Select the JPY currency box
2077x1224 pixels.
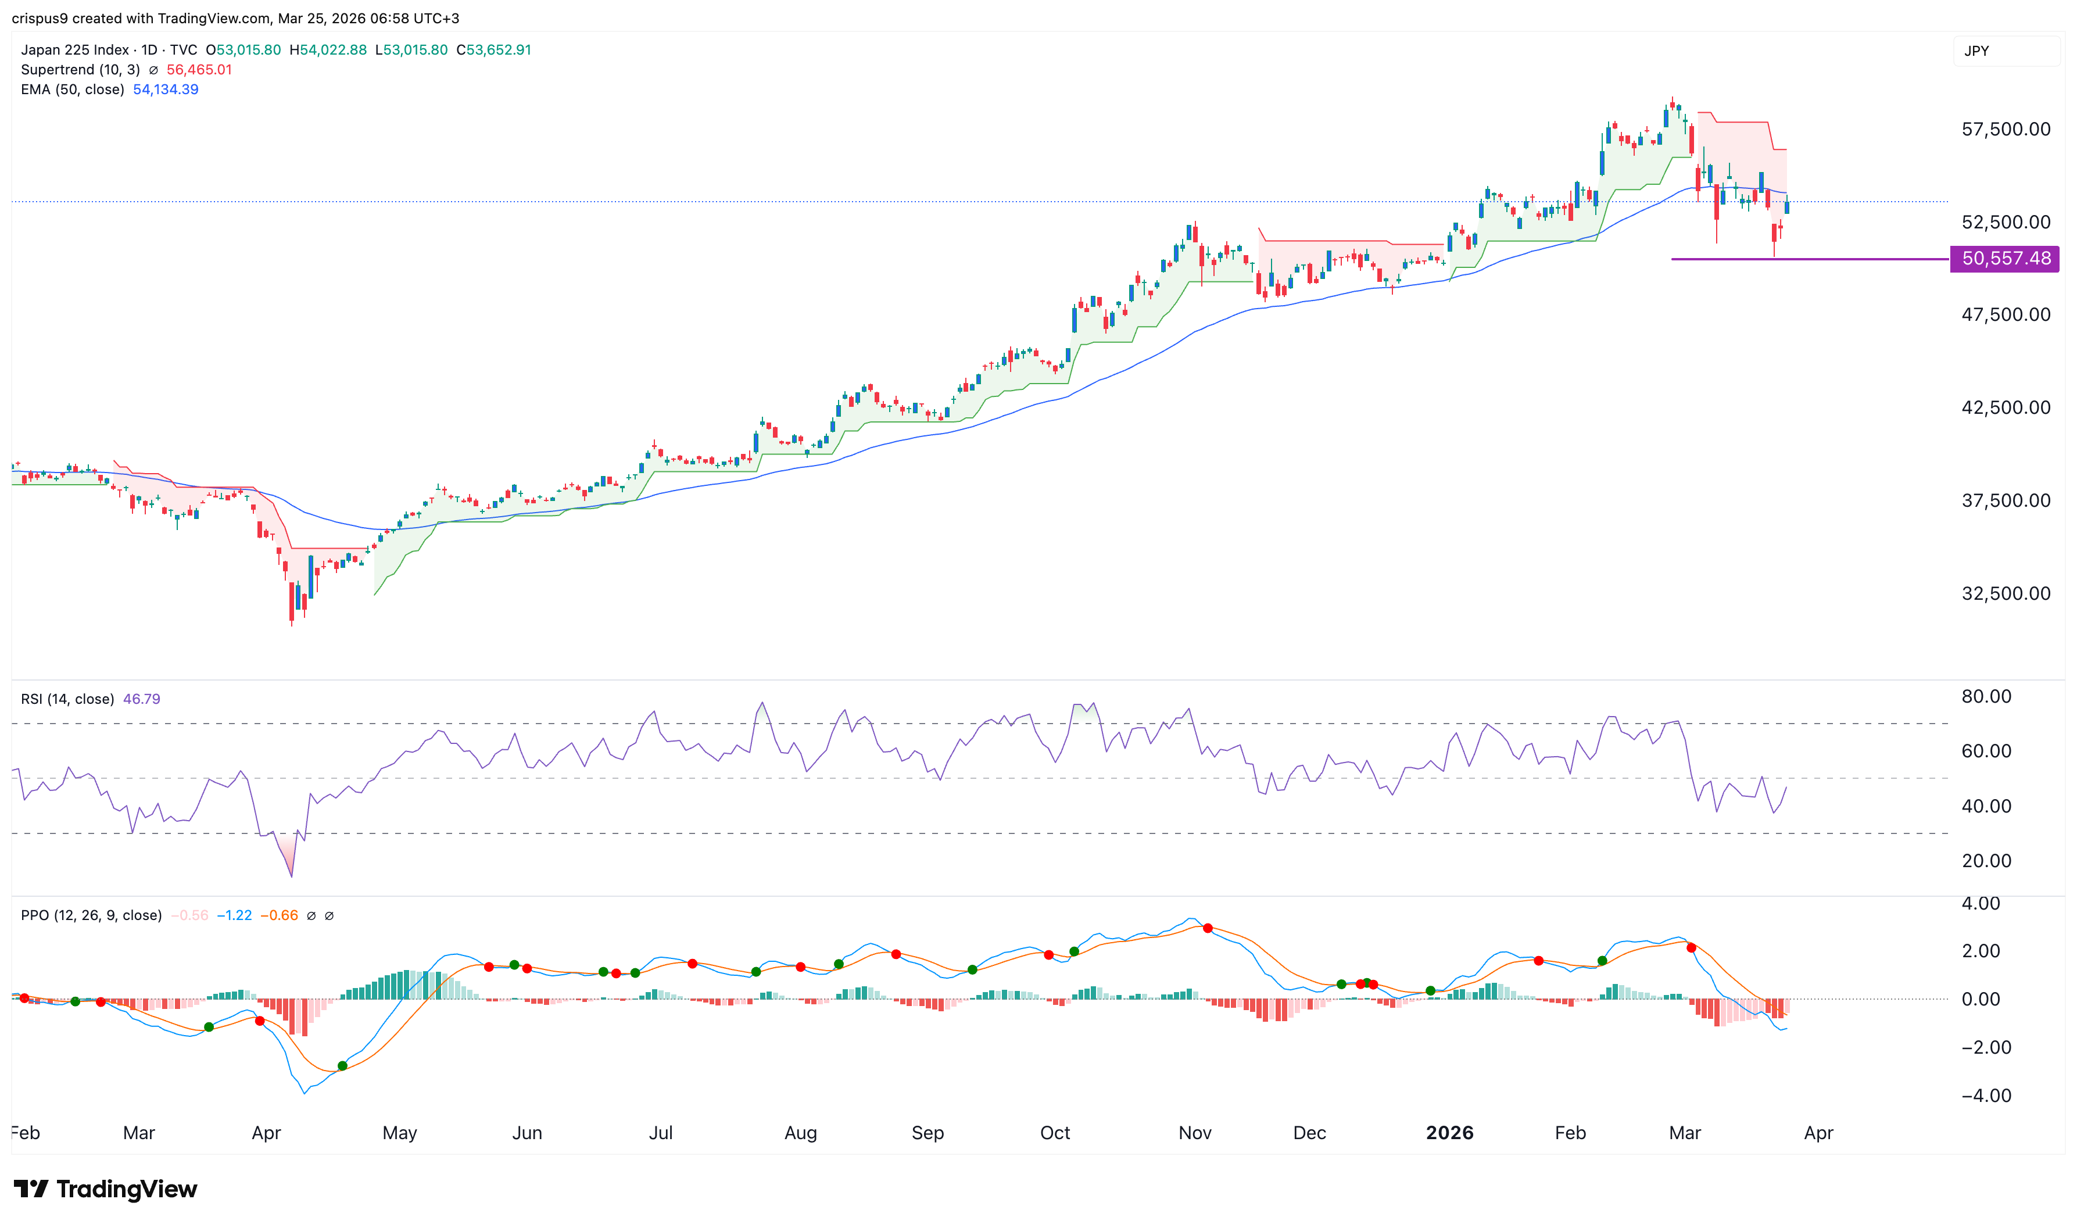pyautogui.click(x=2006, y=51)
